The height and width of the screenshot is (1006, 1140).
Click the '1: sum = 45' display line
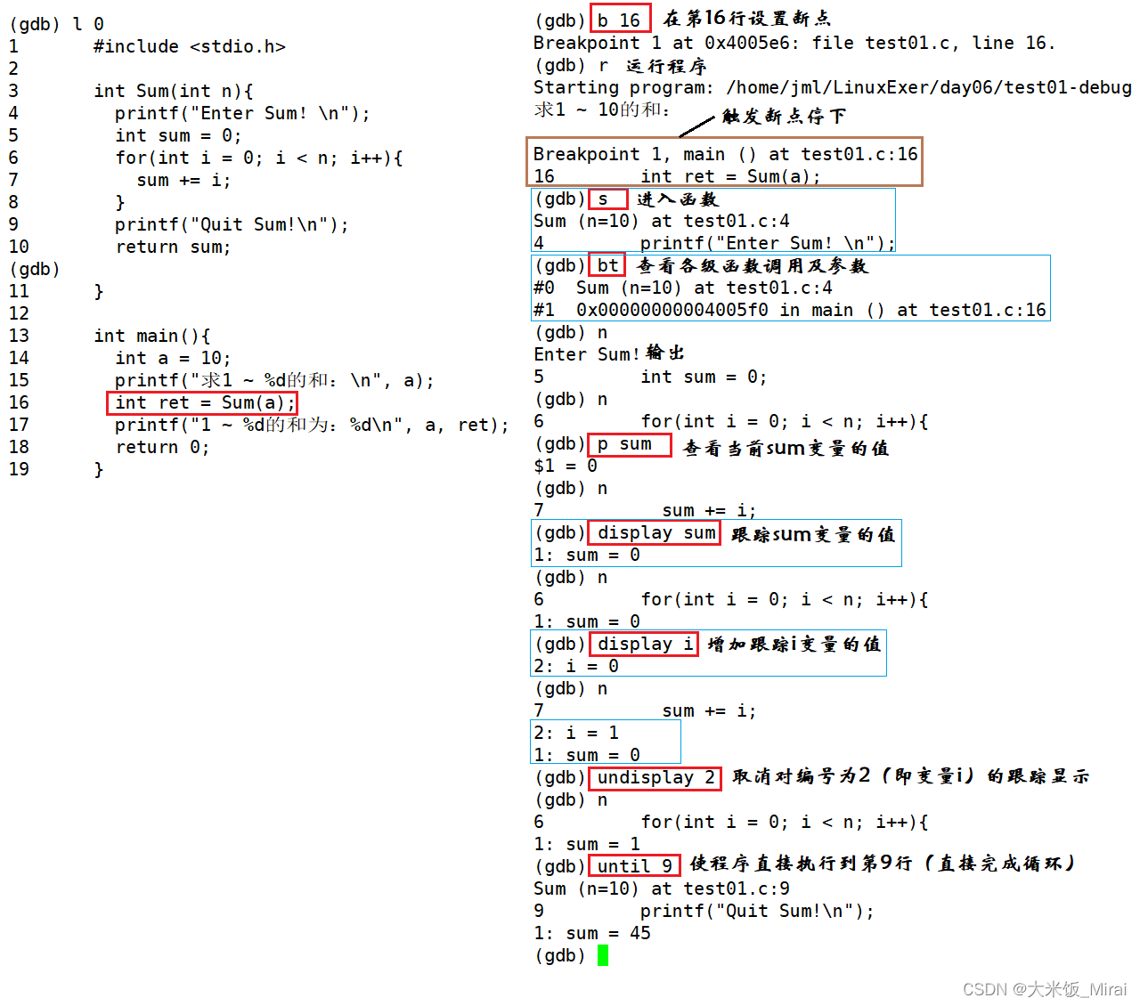point(592,933)
